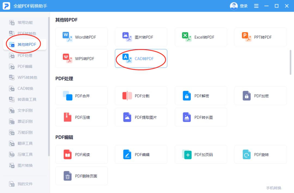The height and width of the screenshot is (193, 294).
Task: Open the Word转PDF tool
Action: pos(81,37)
